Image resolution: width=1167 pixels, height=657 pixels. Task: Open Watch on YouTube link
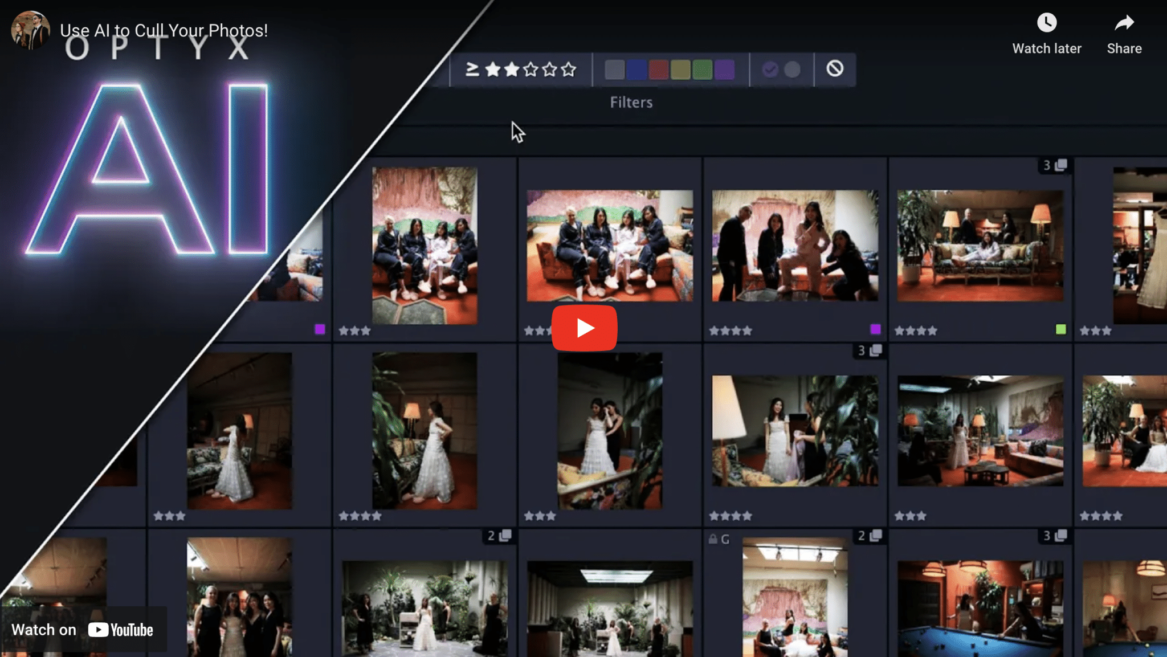point(83,630)
